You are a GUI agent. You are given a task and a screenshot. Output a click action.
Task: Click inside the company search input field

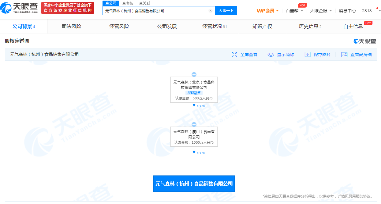click(x=153, y=11)
